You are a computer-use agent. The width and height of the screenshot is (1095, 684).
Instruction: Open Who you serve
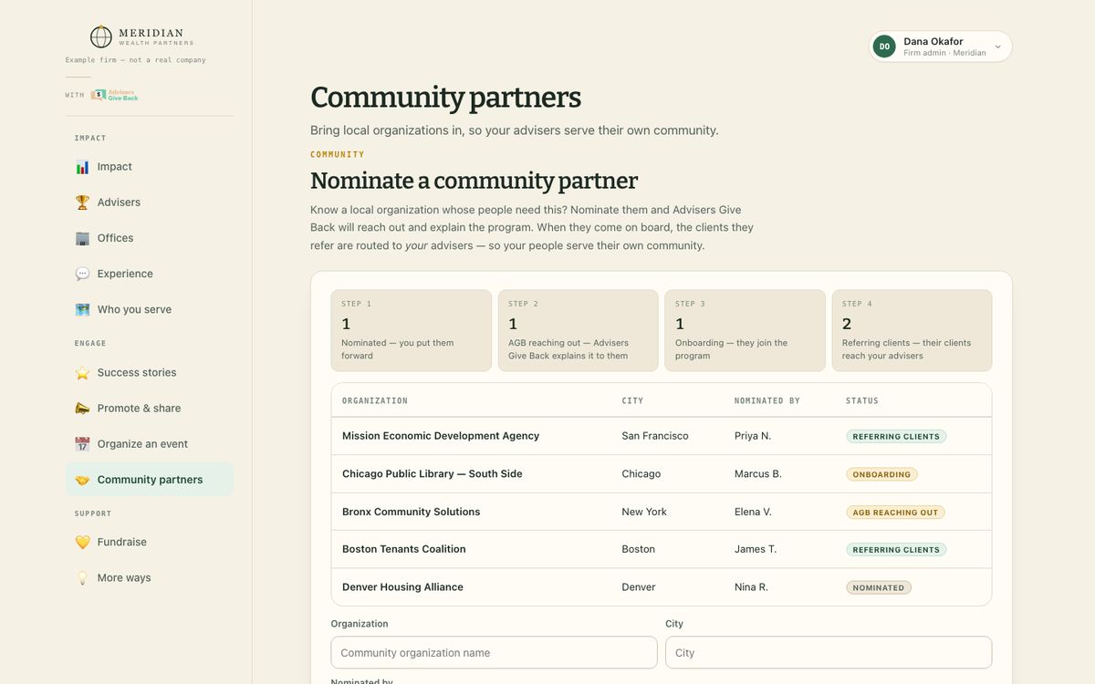[150, 309]
